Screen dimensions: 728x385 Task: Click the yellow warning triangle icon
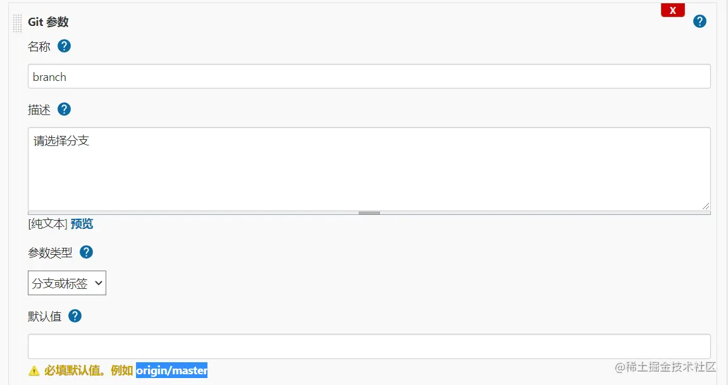[34, 371]
